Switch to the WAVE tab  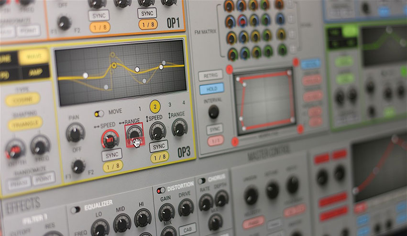coord(34,56)
